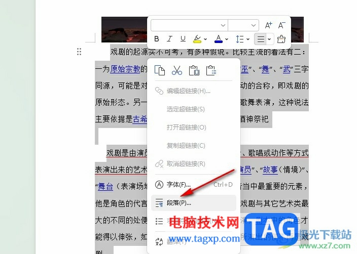Open the 舞 hyperlink after 巫

click(265, 69)
